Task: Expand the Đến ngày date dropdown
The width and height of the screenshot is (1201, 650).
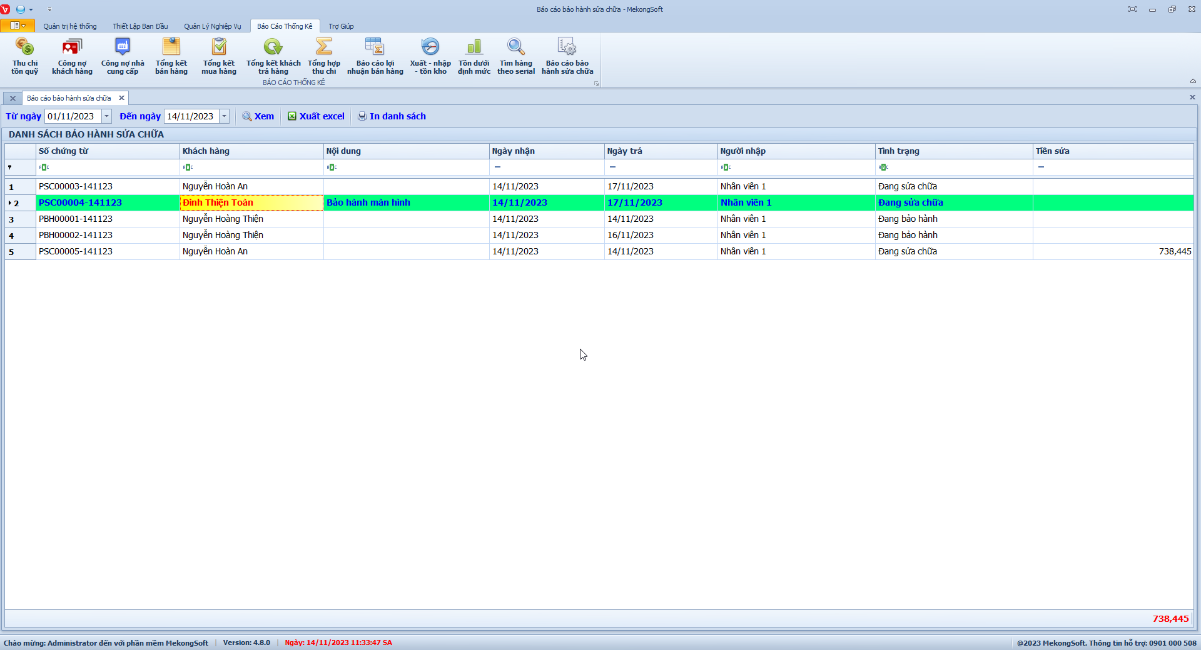Action: tap(225, 116)
